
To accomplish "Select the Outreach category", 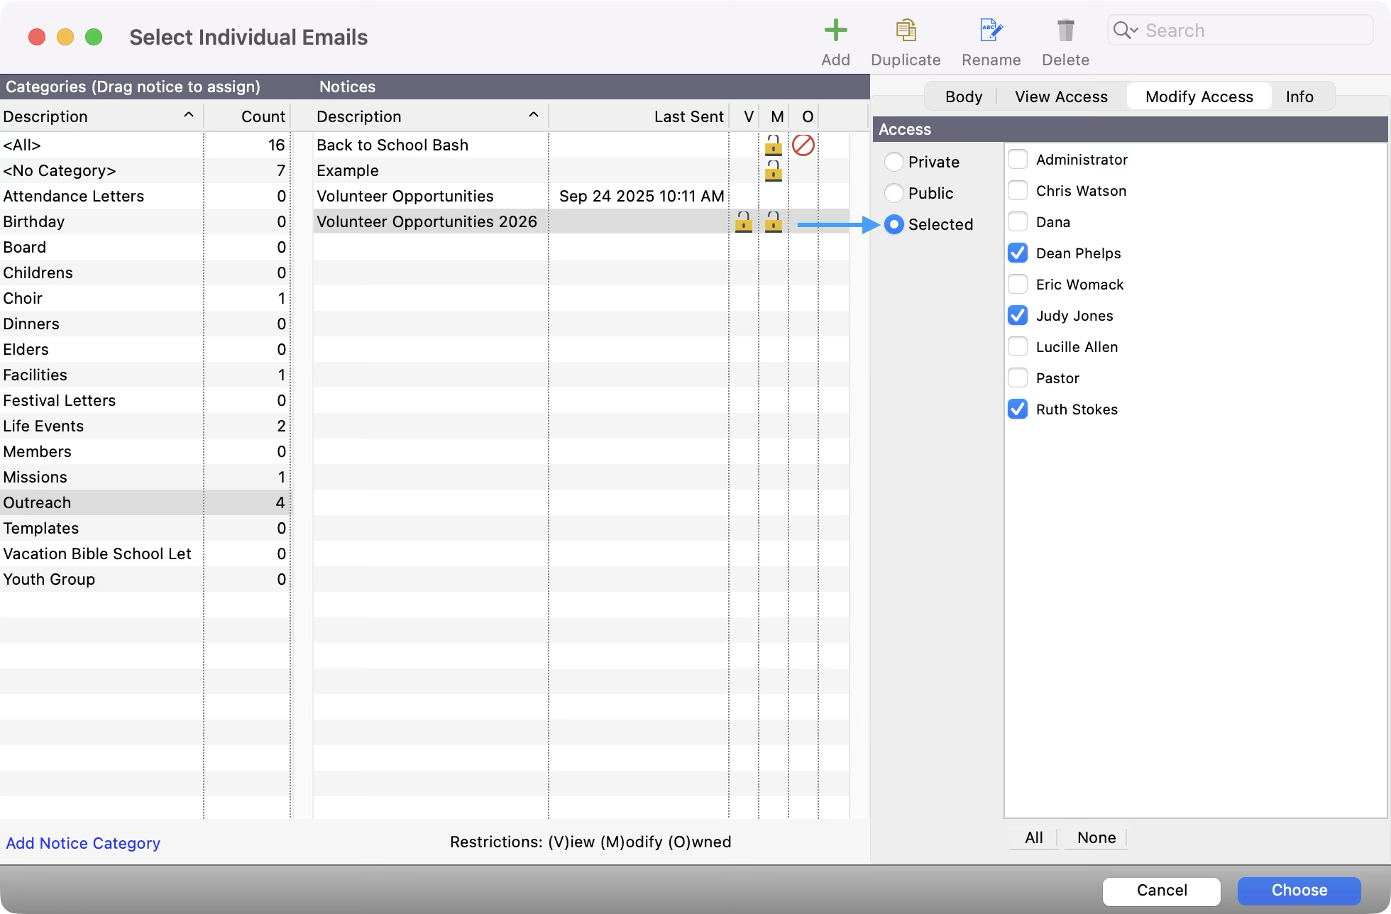I will click(145, 502).
